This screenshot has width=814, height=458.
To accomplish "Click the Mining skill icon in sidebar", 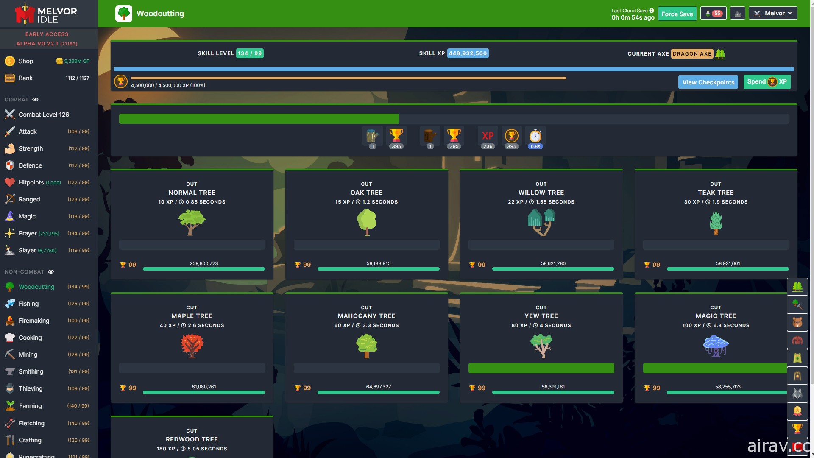I will [9, 355].
